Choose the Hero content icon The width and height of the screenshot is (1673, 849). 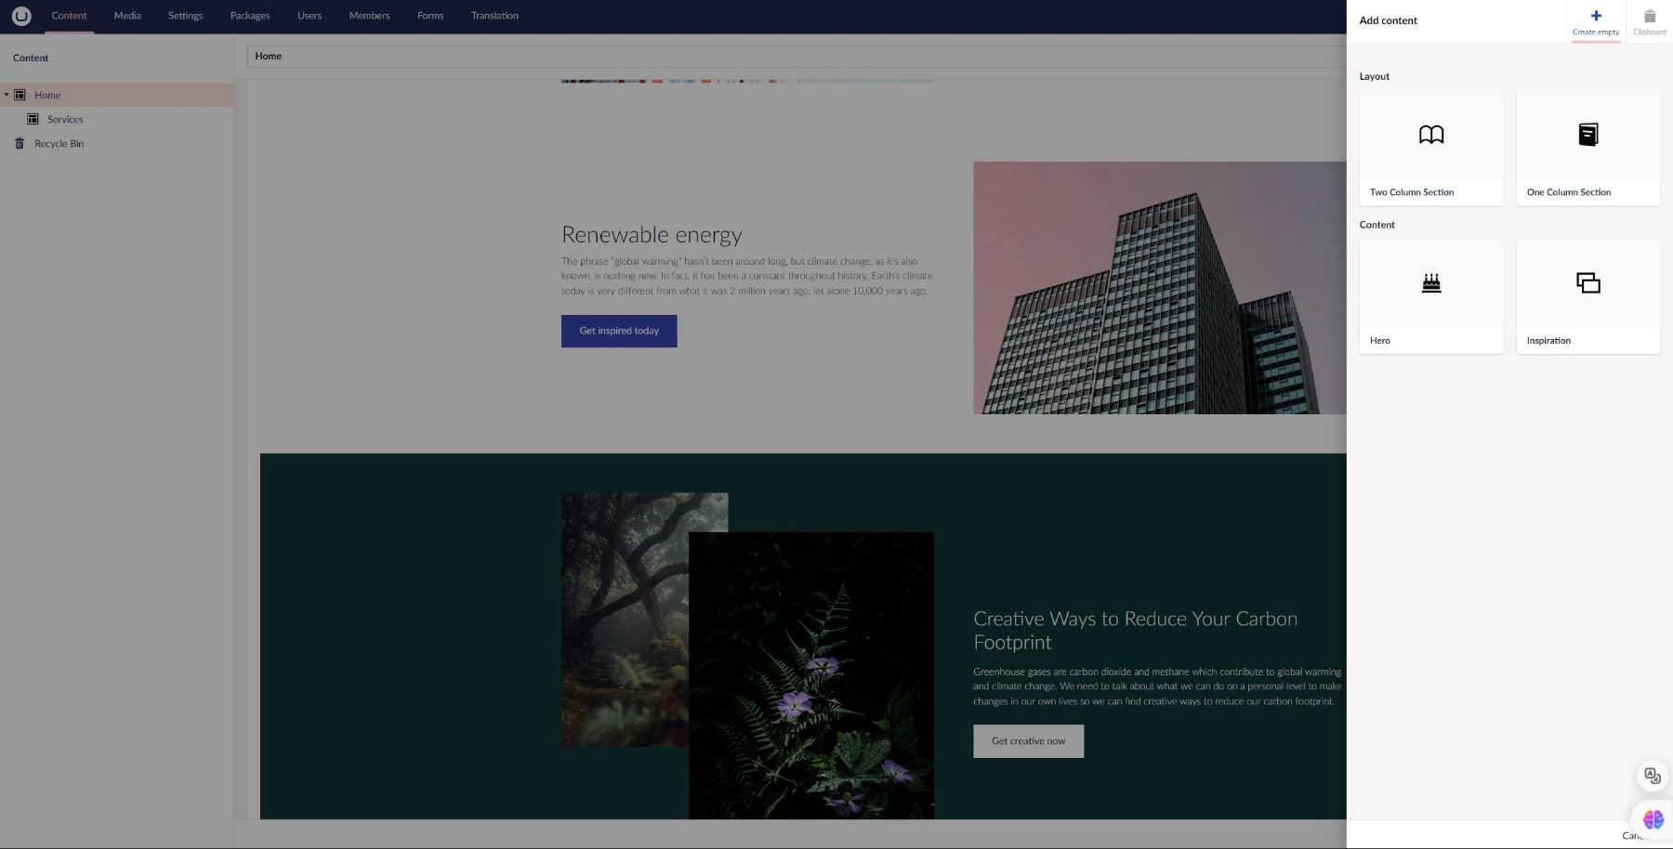pos(1430,283)
